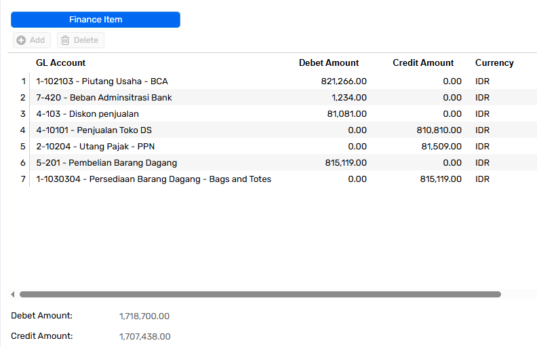
Task: Click the horizontal scrollbar bar
Action: point(260,294)
